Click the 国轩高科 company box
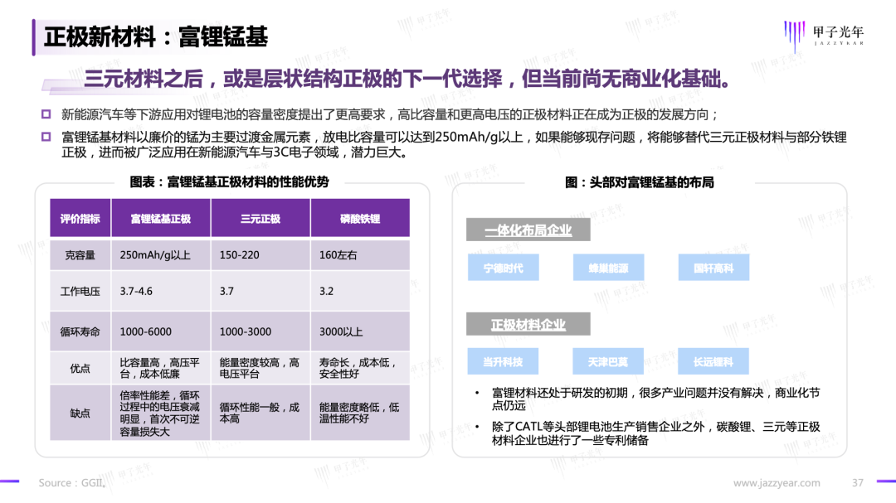The width and height of the screenshot is (896, 503). pyautogui.click(x=713, y=268)
